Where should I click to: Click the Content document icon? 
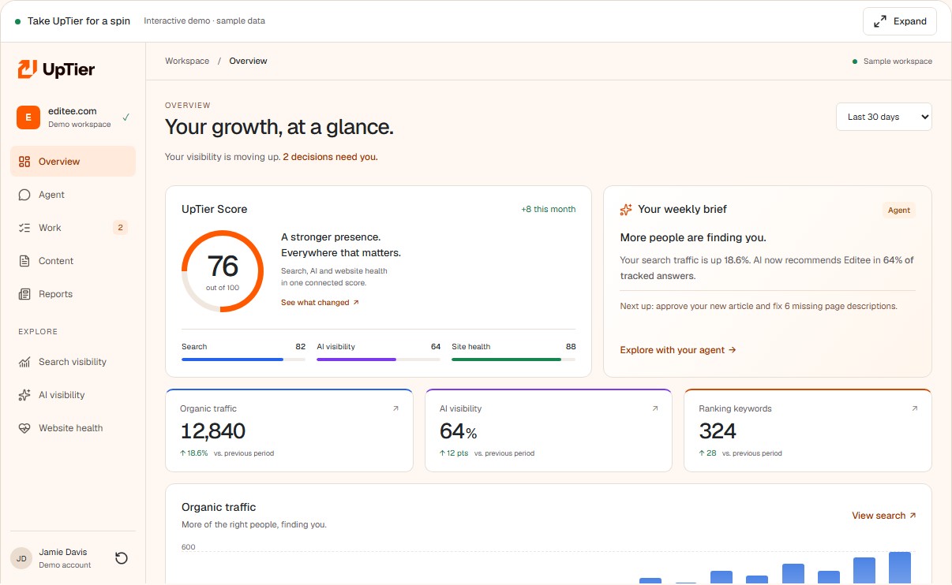(24, 261)
